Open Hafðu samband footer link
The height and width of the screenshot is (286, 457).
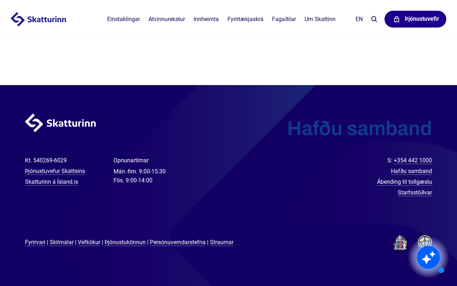point(411,171)
